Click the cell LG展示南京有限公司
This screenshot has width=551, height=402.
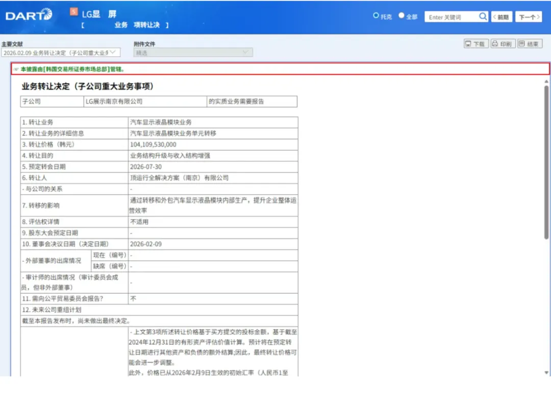click(145, 101)
